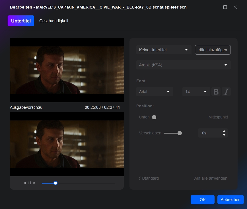This screenshot has width=247, height=209.
Task: Click the Abbrechen button
Action: [230, 200]
